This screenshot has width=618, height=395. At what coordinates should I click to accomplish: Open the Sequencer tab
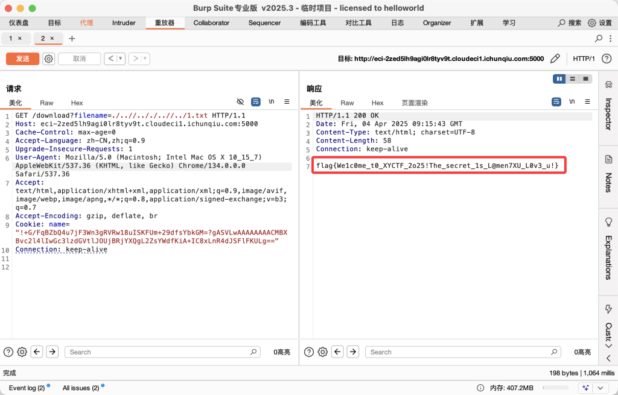[264, 23]
